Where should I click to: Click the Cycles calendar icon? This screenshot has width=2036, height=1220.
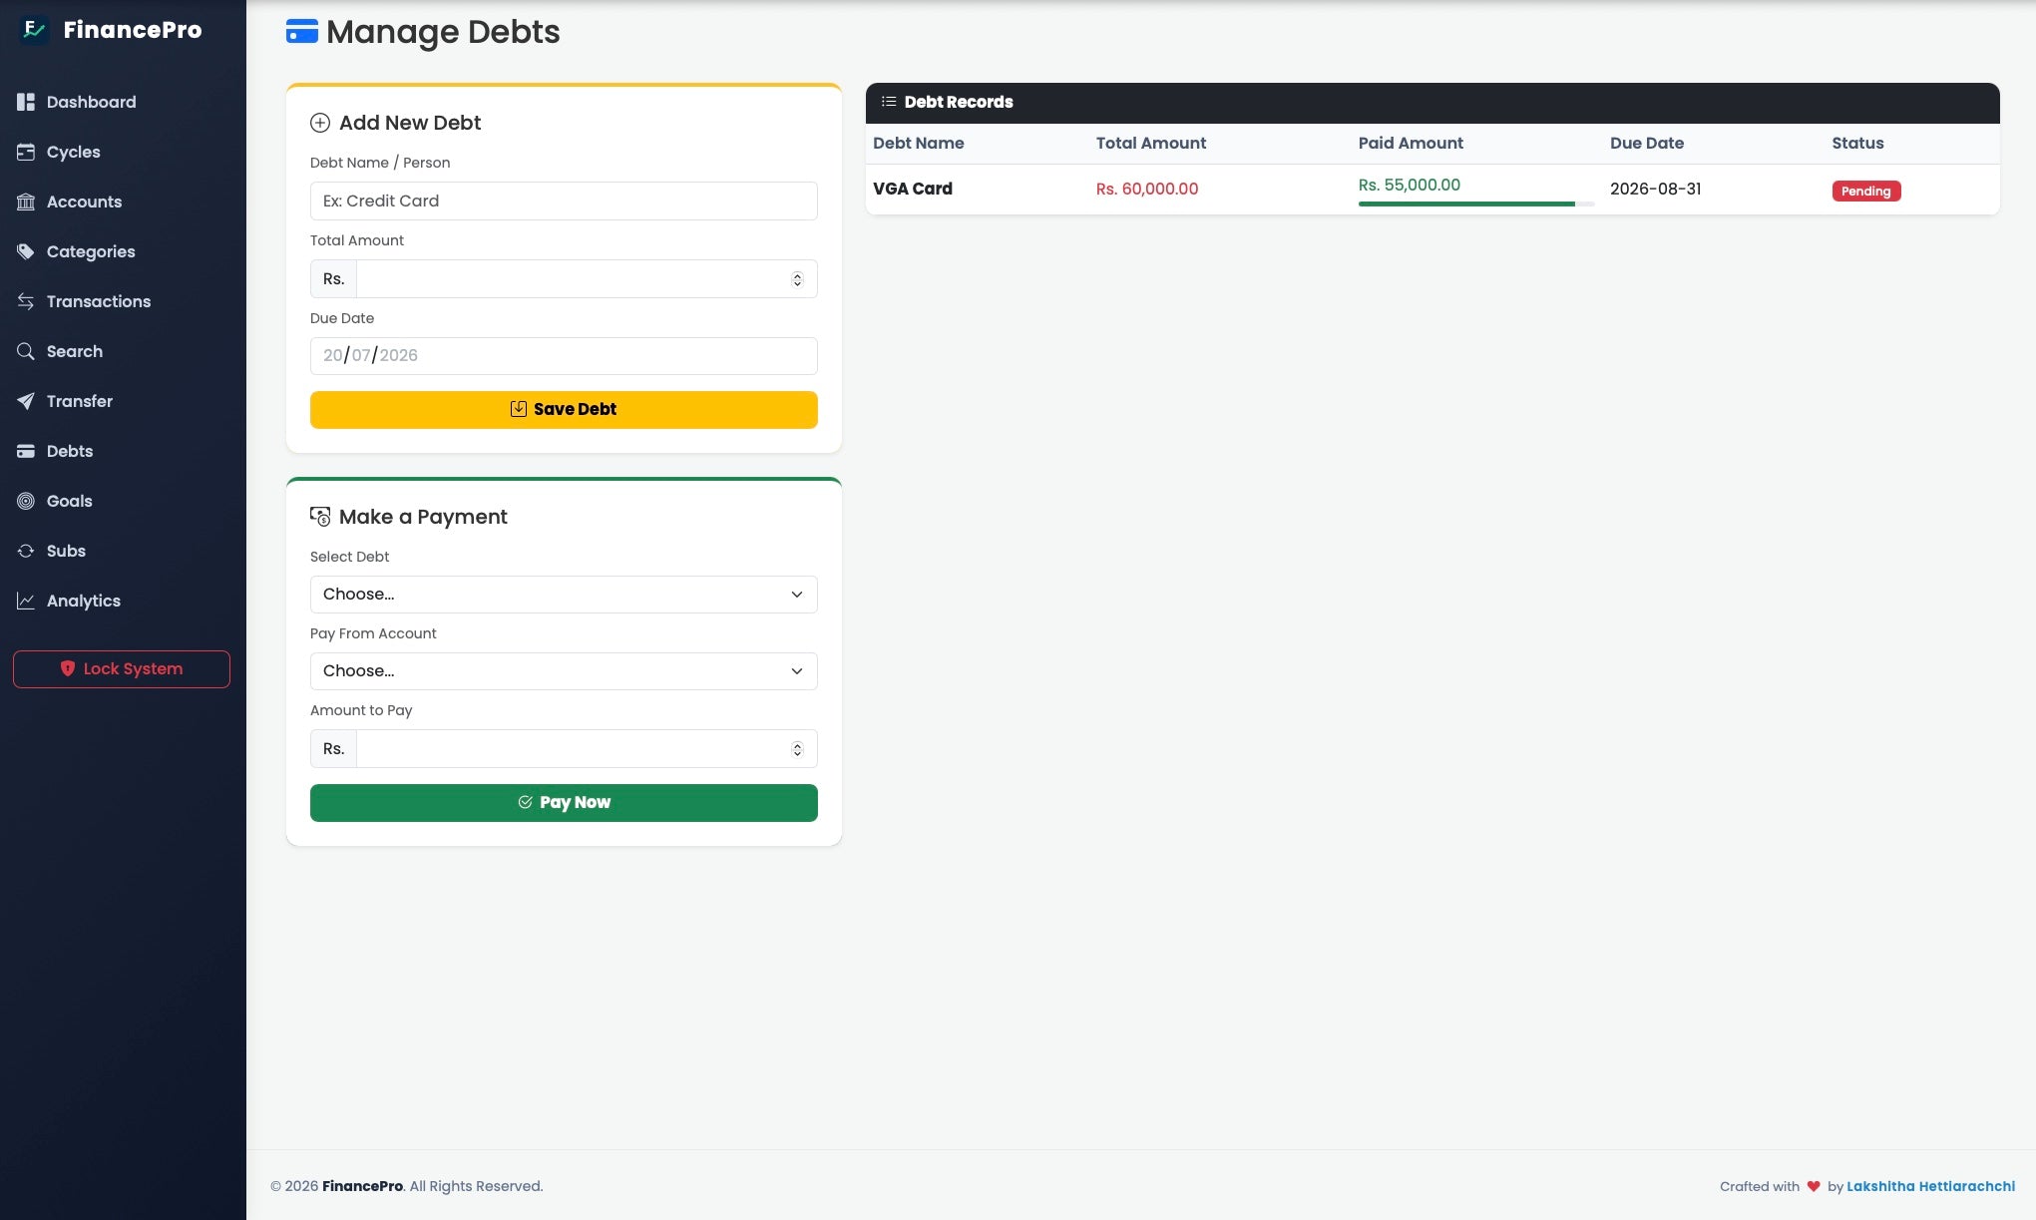pos(26,152)
